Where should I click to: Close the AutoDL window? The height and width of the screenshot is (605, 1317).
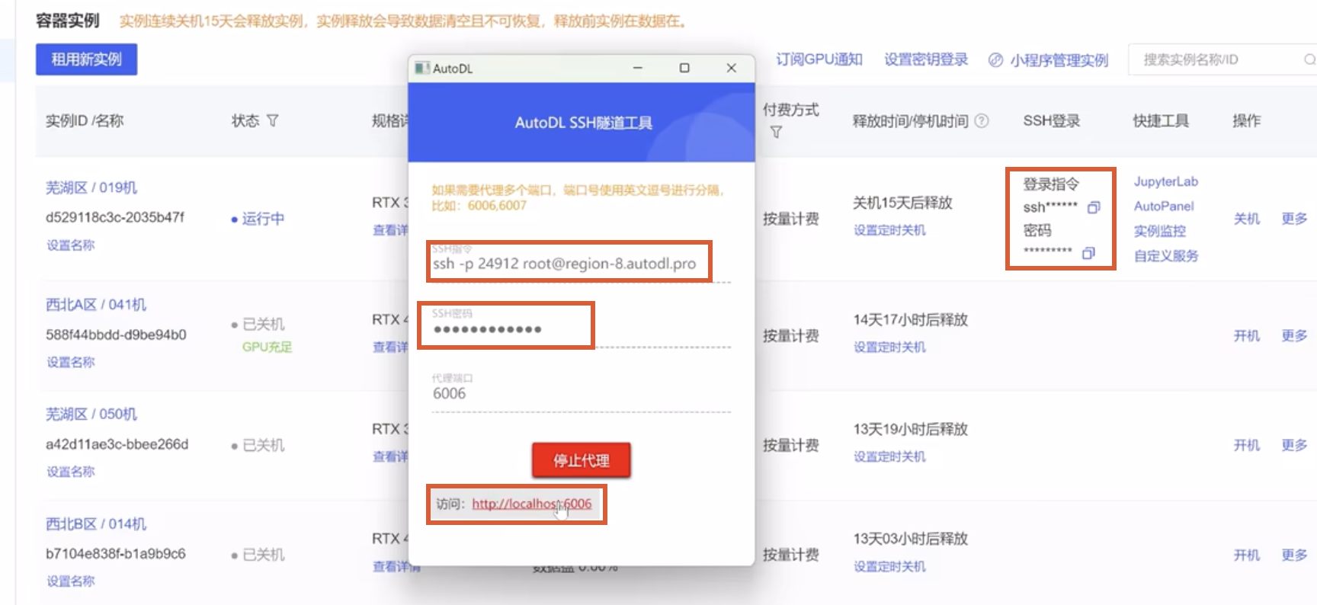click(x=731, y=68)
